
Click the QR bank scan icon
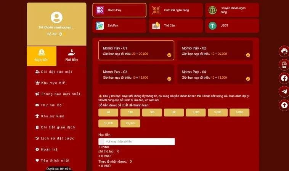(x=156, y=10)
